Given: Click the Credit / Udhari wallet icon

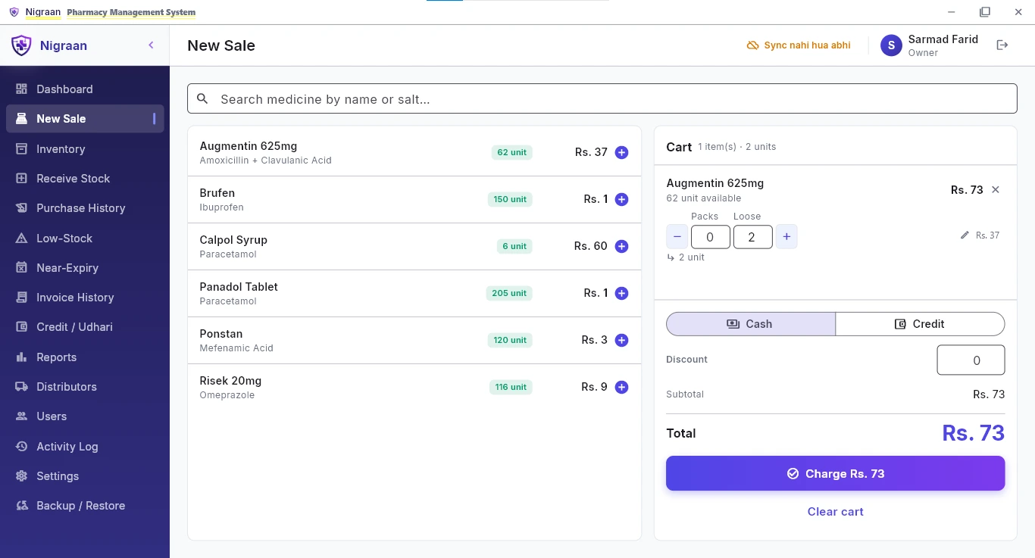Looking at the screenshot, I should point(21,327).
